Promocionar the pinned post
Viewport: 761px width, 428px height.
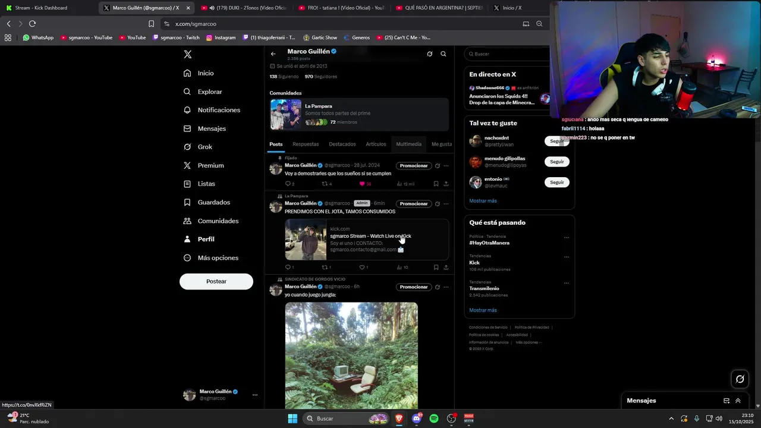coord(413,166)
